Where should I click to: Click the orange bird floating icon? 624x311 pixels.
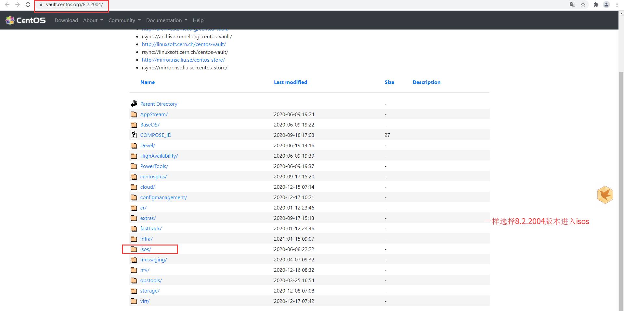pyautogui.click(x=605, y=195)
